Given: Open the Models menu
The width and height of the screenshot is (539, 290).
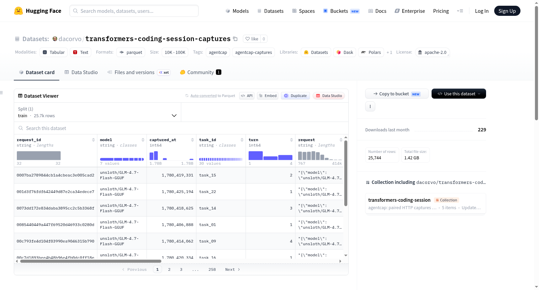Looking at the screenshot, I should 237,11.
